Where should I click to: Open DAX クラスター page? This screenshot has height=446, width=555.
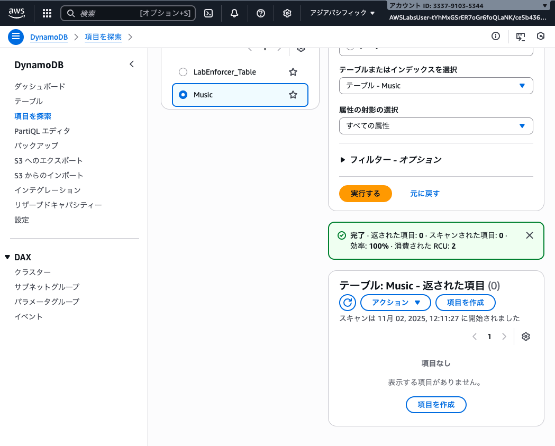click(33, 272)
